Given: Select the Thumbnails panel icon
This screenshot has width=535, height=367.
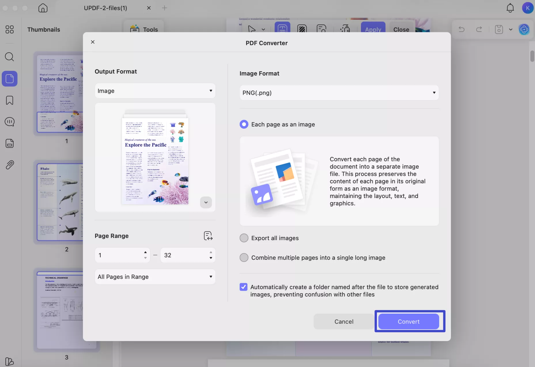Looking at the screenshot, I should pos(10,79).
